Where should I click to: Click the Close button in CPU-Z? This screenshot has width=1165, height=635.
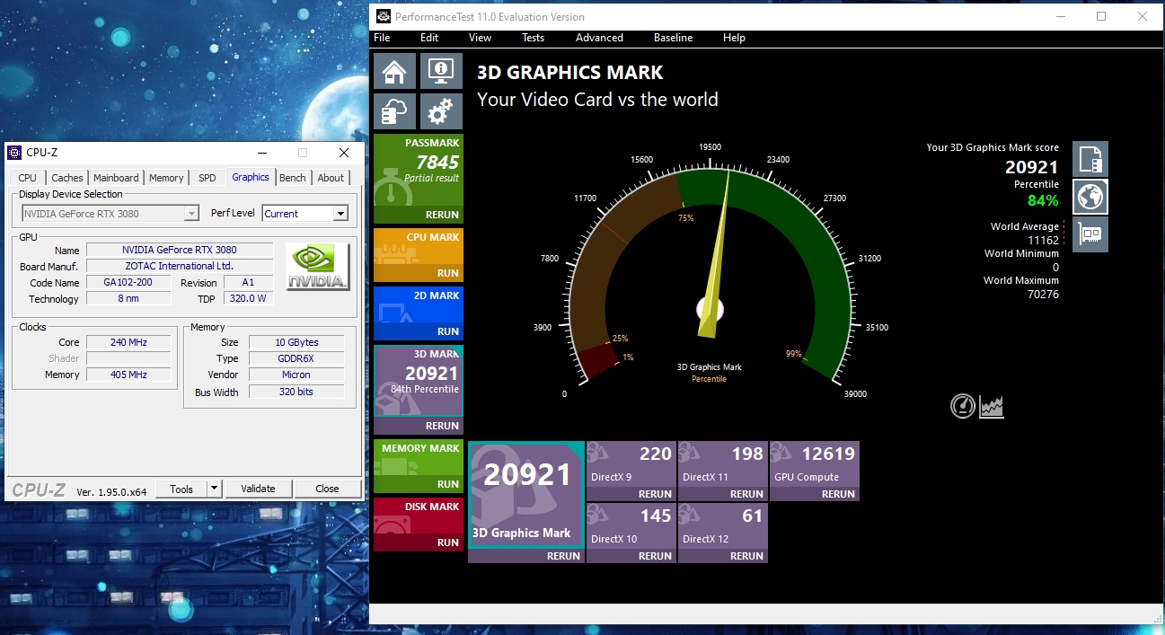(x=327, y=489)
